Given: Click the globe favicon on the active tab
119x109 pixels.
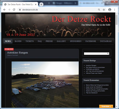Looking at the screenshot, I should click(5, 4).
